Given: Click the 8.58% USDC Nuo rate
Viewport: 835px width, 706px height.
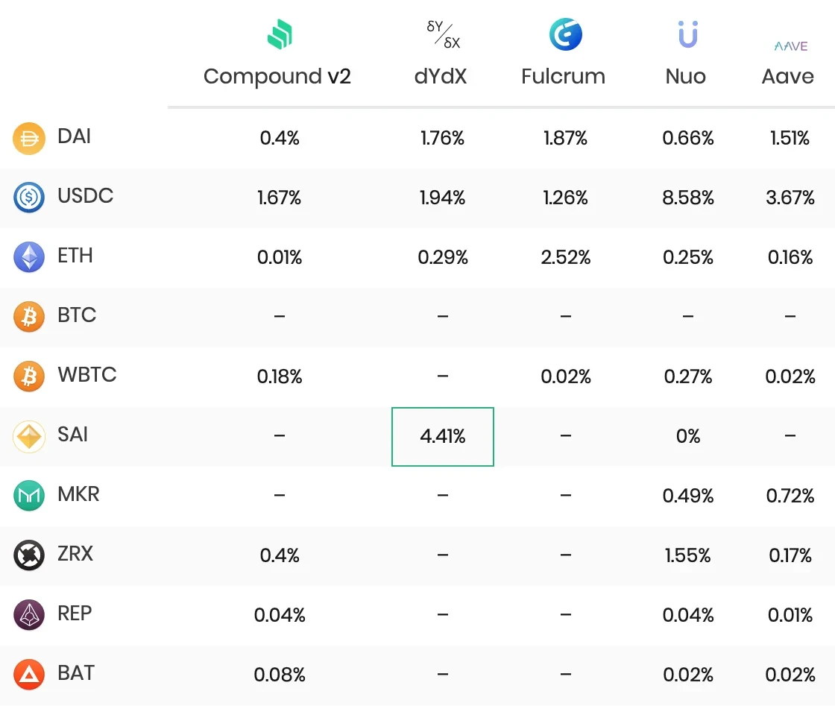Looking at the screenshot, I should [688, 198].
